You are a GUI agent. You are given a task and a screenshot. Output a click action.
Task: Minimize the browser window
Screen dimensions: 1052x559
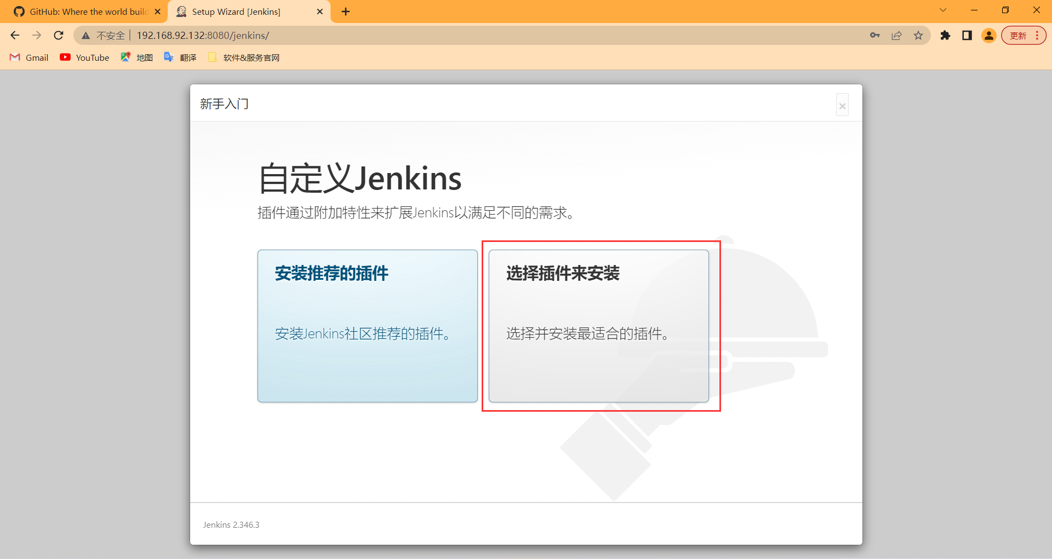point(974,10)
